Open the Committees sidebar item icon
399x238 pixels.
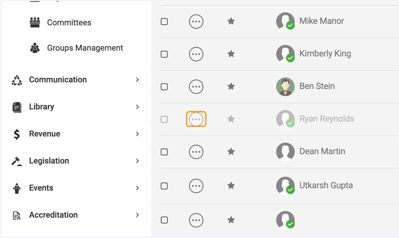(x=35, y=22)
